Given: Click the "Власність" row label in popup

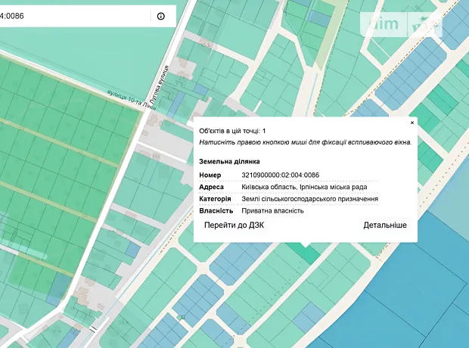Looking at the screenshot, I should point(215,210).
